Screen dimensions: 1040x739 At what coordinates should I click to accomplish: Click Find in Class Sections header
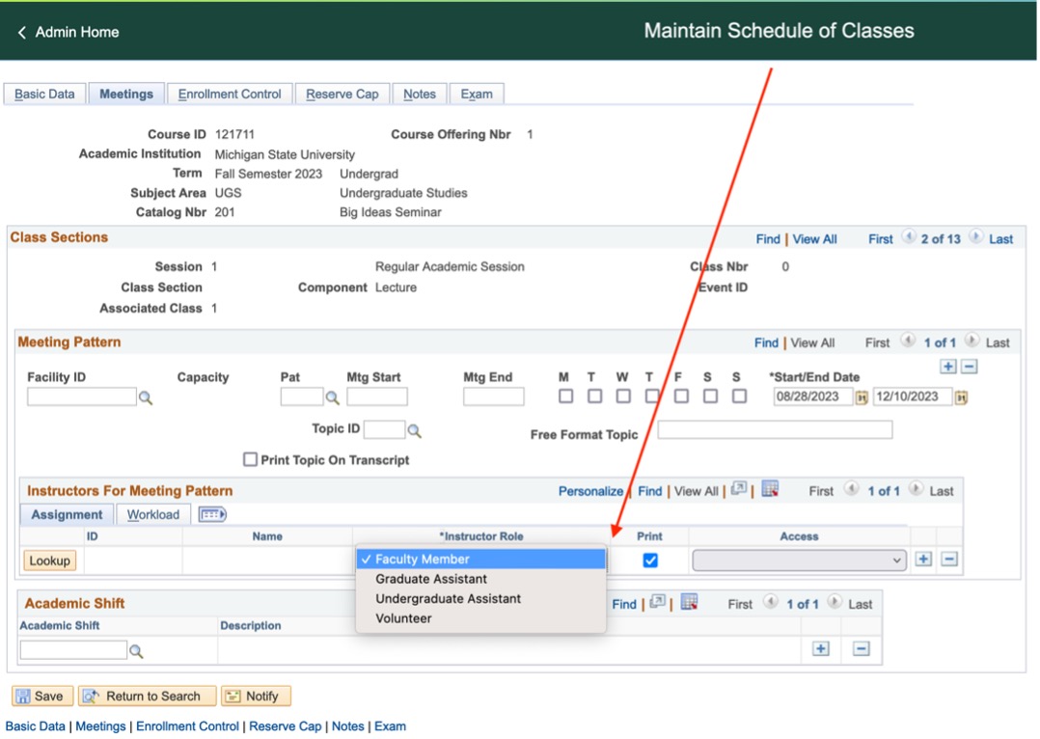point(768,239)
